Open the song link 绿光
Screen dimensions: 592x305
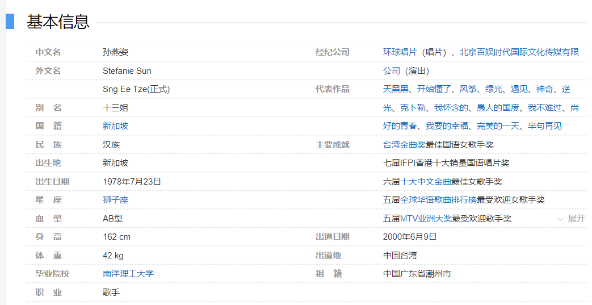pos(494,89)
